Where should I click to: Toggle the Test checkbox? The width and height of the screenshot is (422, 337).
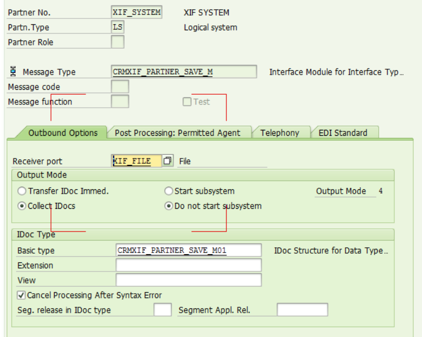[x=187, y=102]
